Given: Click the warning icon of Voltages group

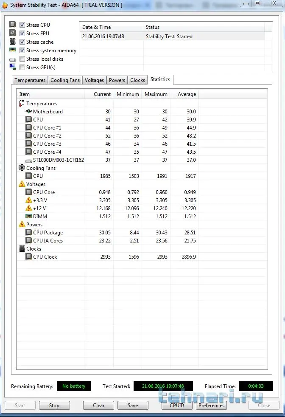Looking at the screenshot, I should point(22,184).
